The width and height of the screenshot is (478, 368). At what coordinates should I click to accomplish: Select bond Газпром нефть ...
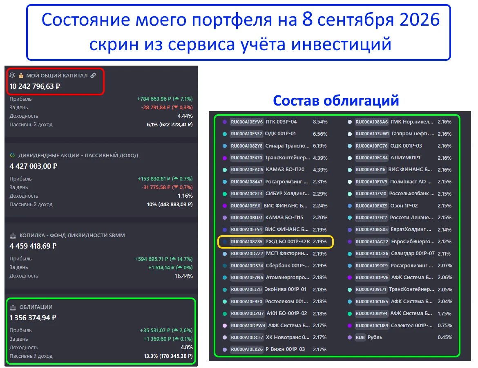(x=413, y=134)
